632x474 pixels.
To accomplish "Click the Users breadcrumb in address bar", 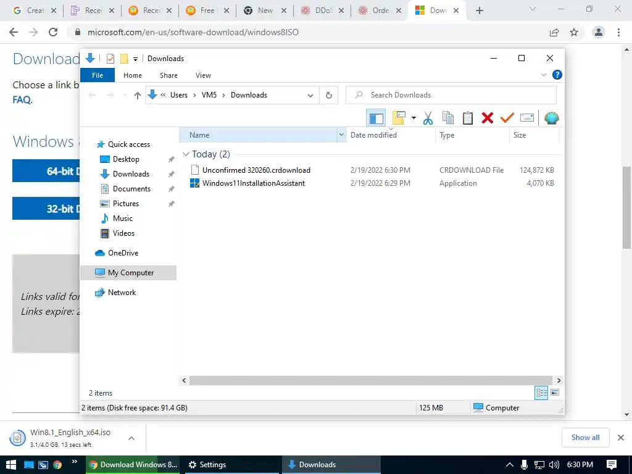I will click(178, 95).
